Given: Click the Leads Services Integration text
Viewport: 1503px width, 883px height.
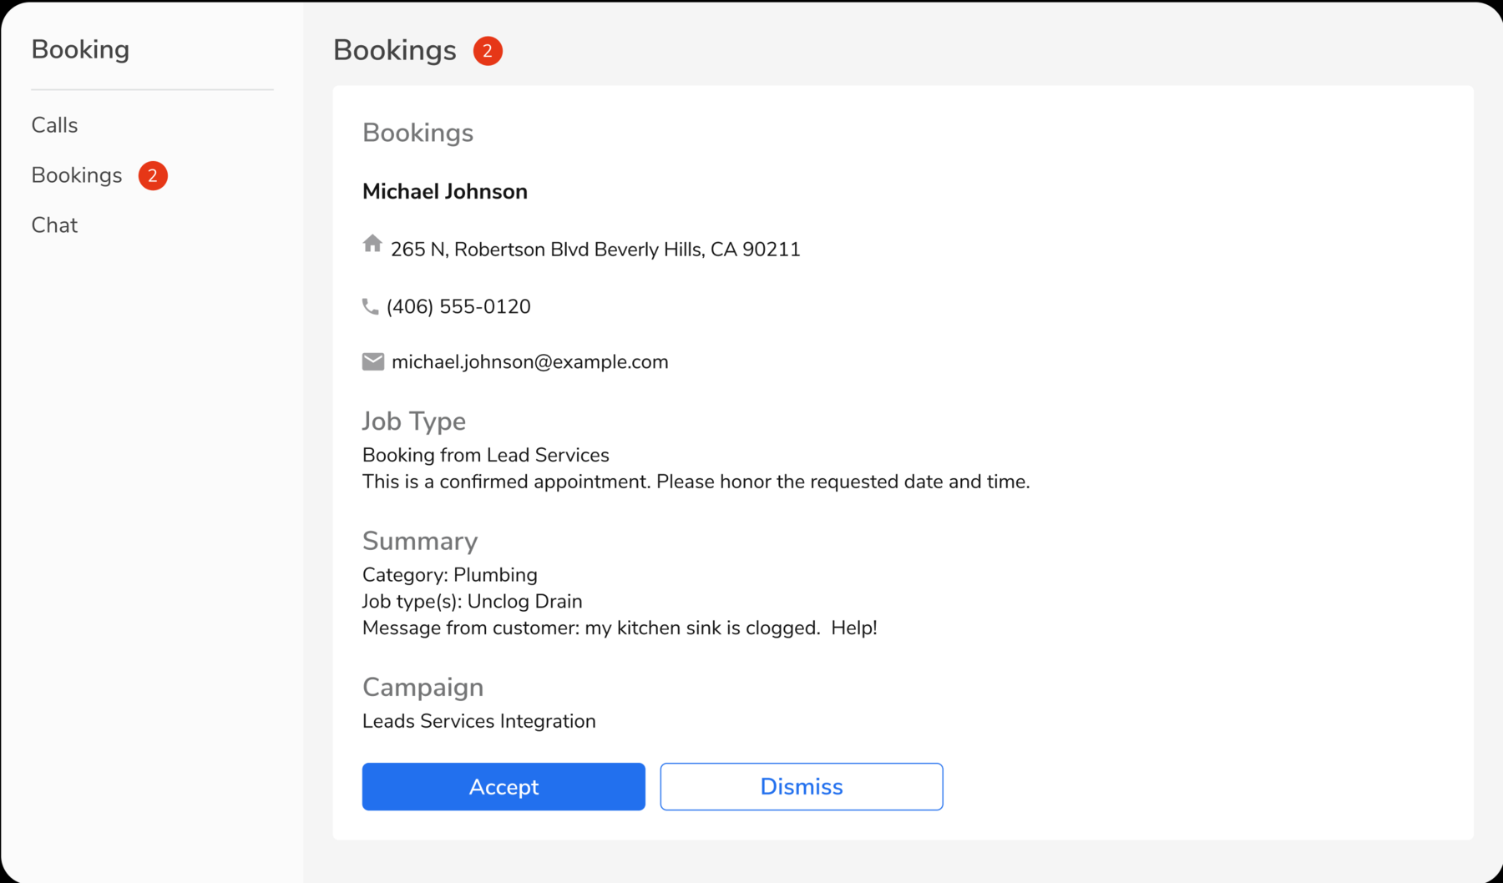Looking at the screenshot, I should pyautogui.click(x=478, y=721).
